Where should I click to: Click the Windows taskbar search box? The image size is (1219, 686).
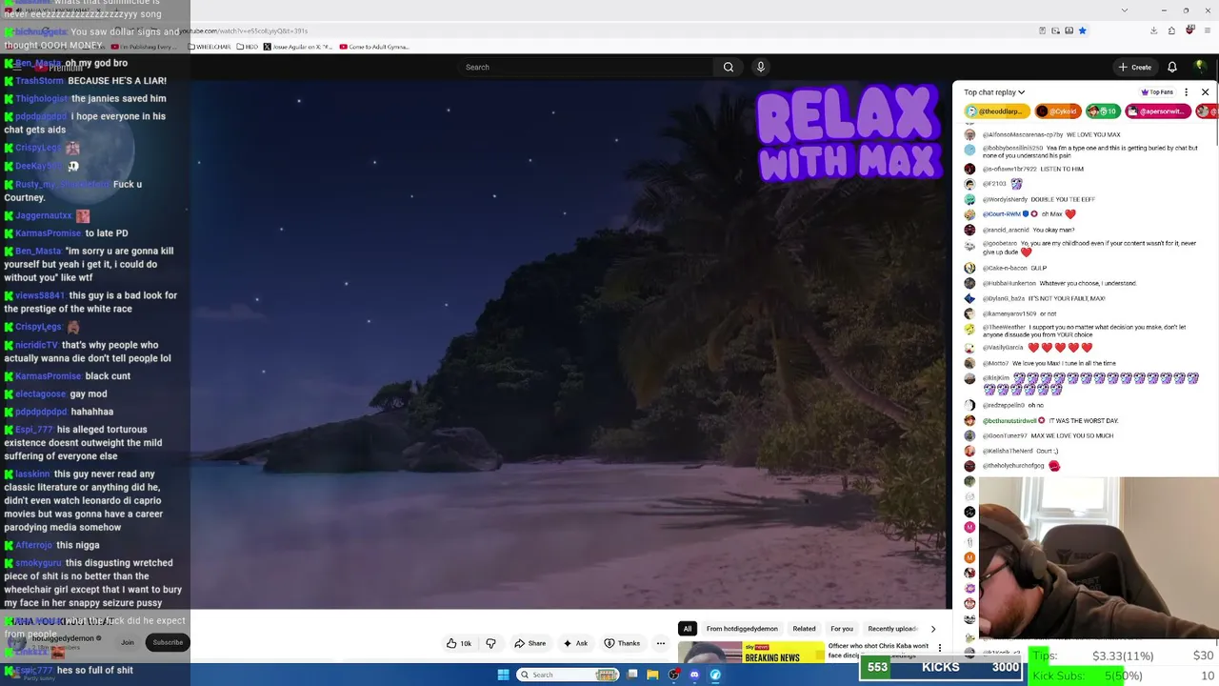pyautogui.click(x=568, y=675)
